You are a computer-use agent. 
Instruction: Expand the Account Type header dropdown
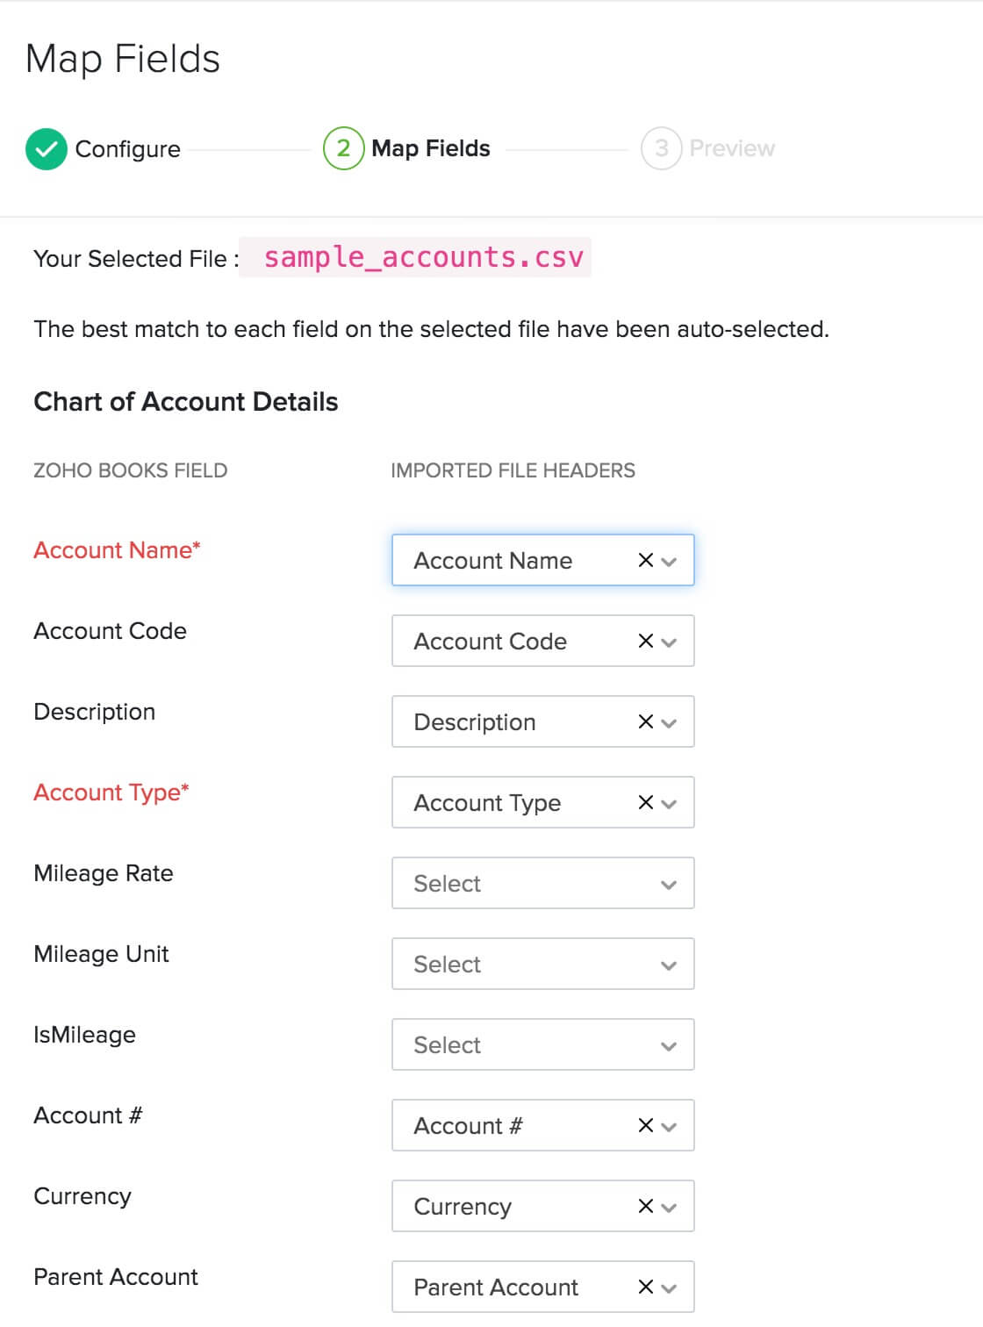[670, 802]
